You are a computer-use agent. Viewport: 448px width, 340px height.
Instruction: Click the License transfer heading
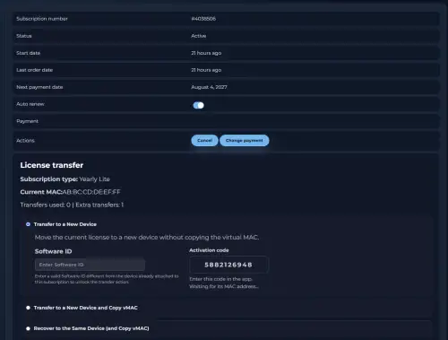(x=52, y=165)
